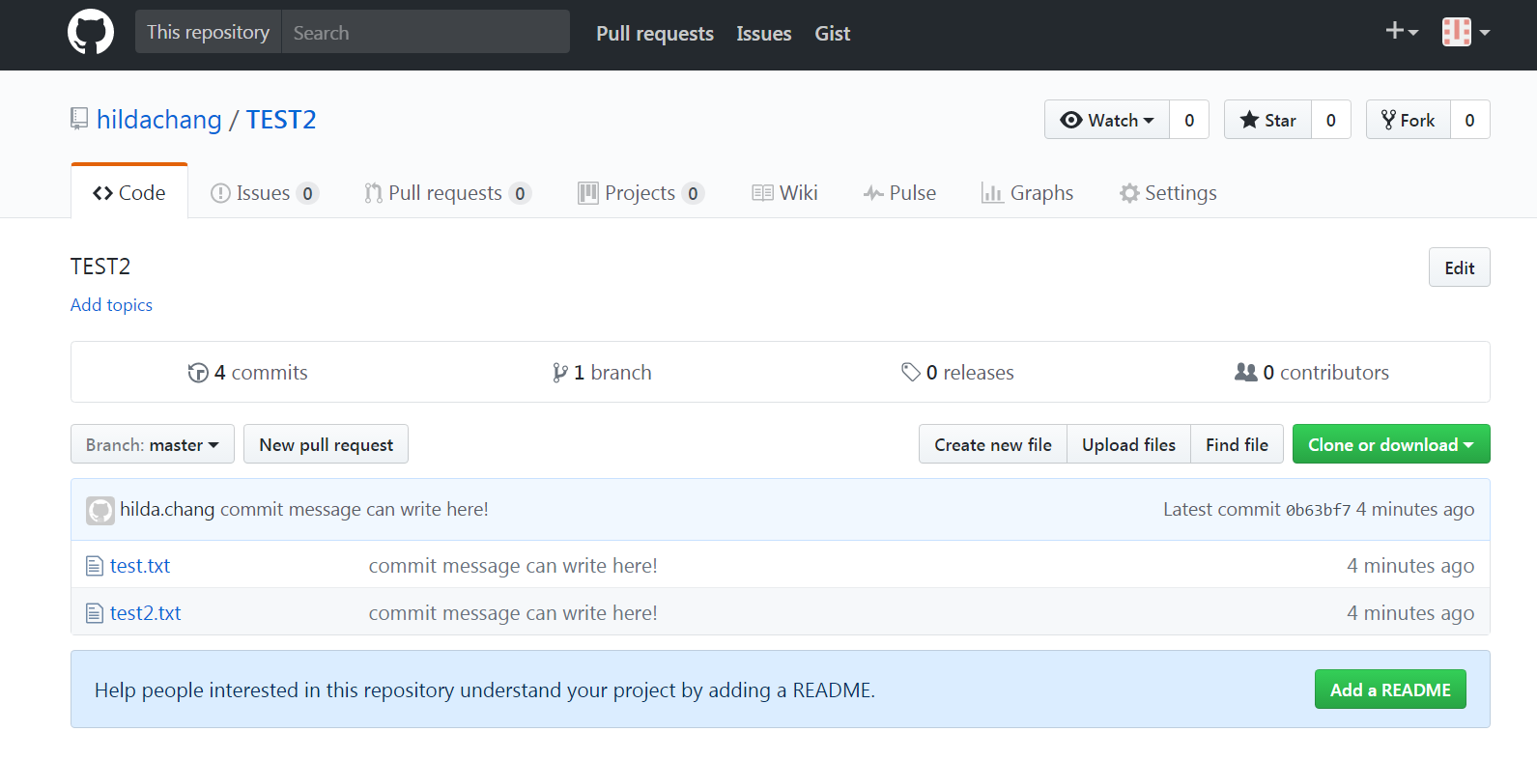Image resolution: width=1537 pixels, height=760 pixels.
Task: Switch to the Issues tab
Action: click(264, 193)
